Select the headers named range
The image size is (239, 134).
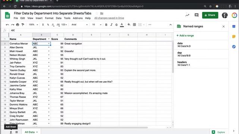point(201,64)
